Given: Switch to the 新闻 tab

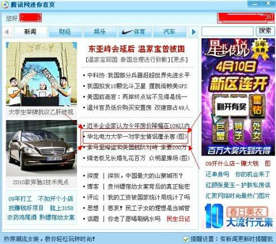Looking at the screenshot, I should [30, 32].
